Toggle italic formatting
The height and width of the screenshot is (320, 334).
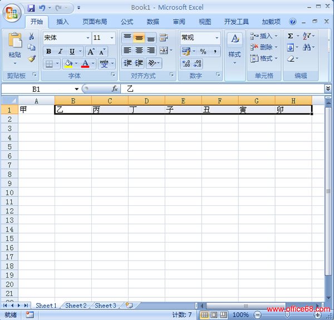click(x=60, y=51)
